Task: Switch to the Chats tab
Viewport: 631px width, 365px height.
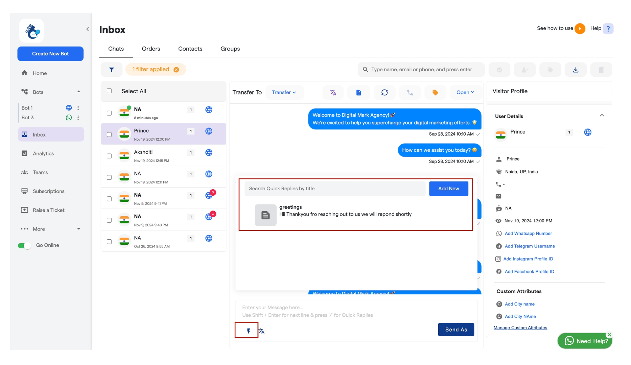Action: pyautogui.click(x=116, y=49)
